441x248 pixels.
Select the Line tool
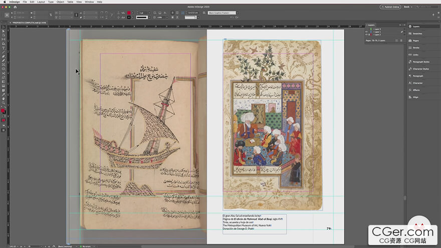pos(4,52)
